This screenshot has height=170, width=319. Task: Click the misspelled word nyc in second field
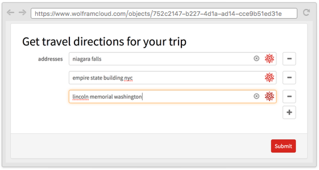tap(129, 78)
